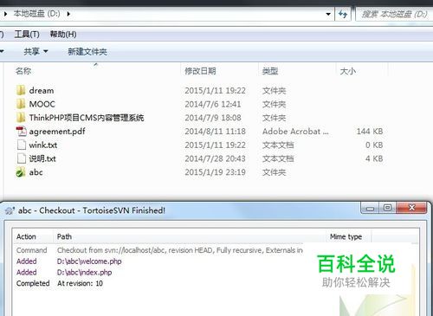Sort by the 名称 column header

tap(23, 71)
